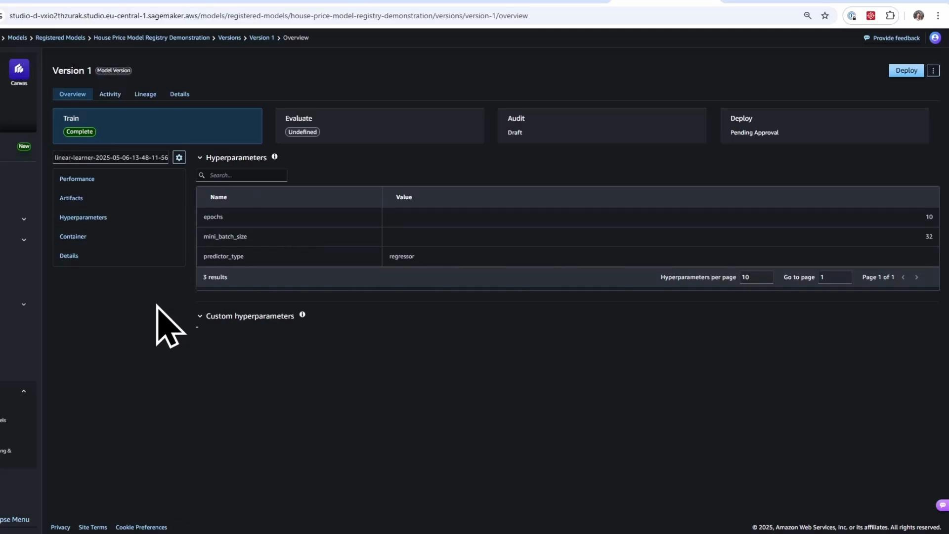This screenshot has width=949, height=534.
Task: Open the linear-learner training job dropdown
Action: point(111,158)
